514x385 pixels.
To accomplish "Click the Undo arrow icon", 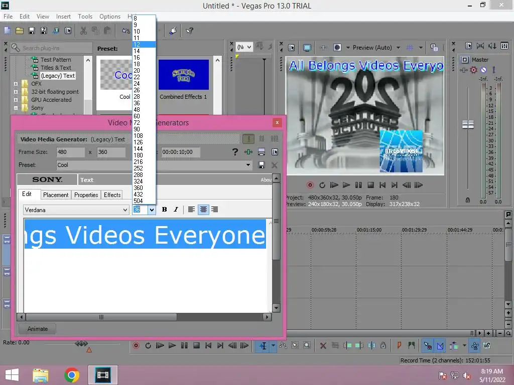I will pos(125,31).
